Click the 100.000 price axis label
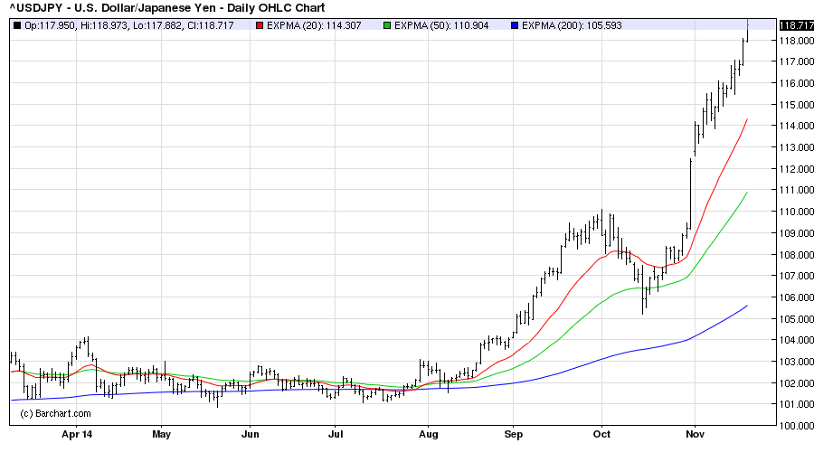 pyautogui.click(x=792, y=426)
